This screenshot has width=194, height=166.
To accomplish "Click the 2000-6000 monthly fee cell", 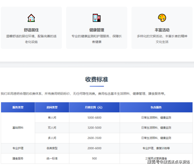I will (94, 148).
